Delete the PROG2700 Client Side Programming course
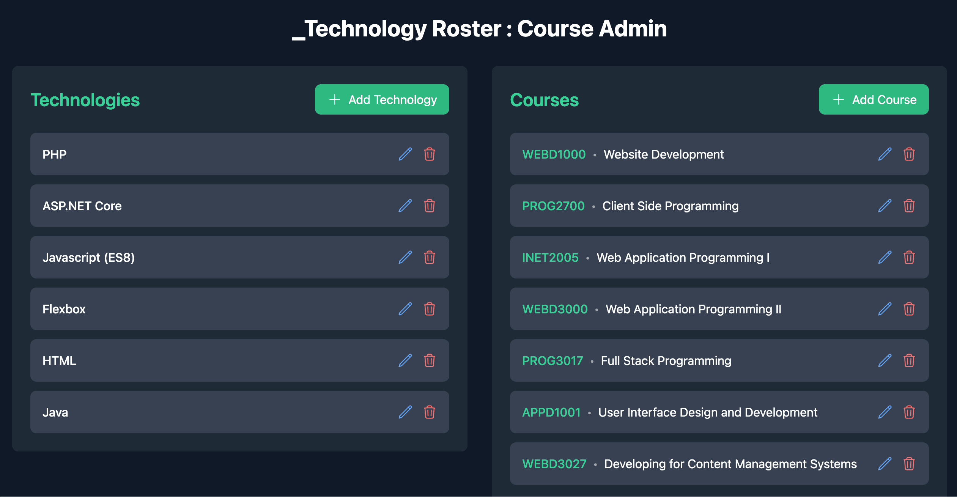 click(x=909, y=206)
